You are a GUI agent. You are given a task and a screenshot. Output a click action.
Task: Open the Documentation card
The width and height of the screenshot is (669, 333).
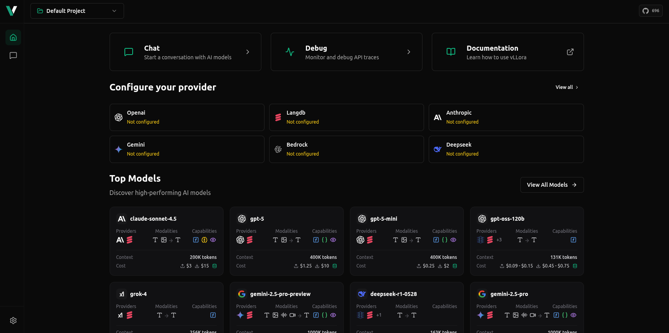click(x=508, y=52)
